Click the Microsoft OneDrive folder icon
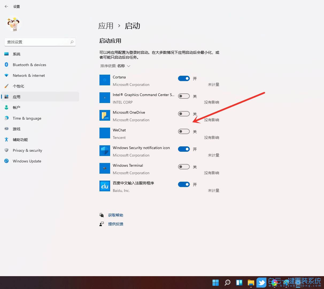Screen dimensions: 324x289 pos(105,115)
